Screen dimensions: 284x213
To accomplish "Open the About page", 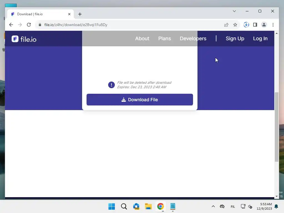I will click(x=142, y=39).
